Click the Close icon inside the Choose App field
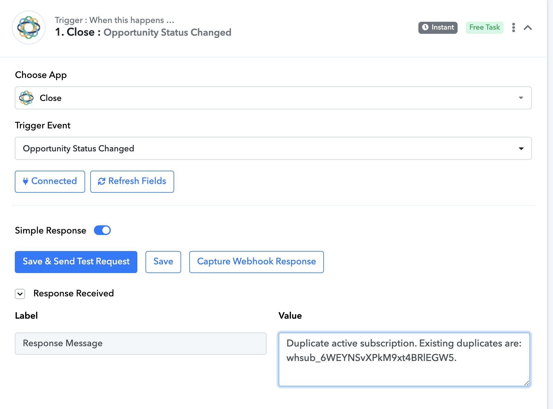 26,98
